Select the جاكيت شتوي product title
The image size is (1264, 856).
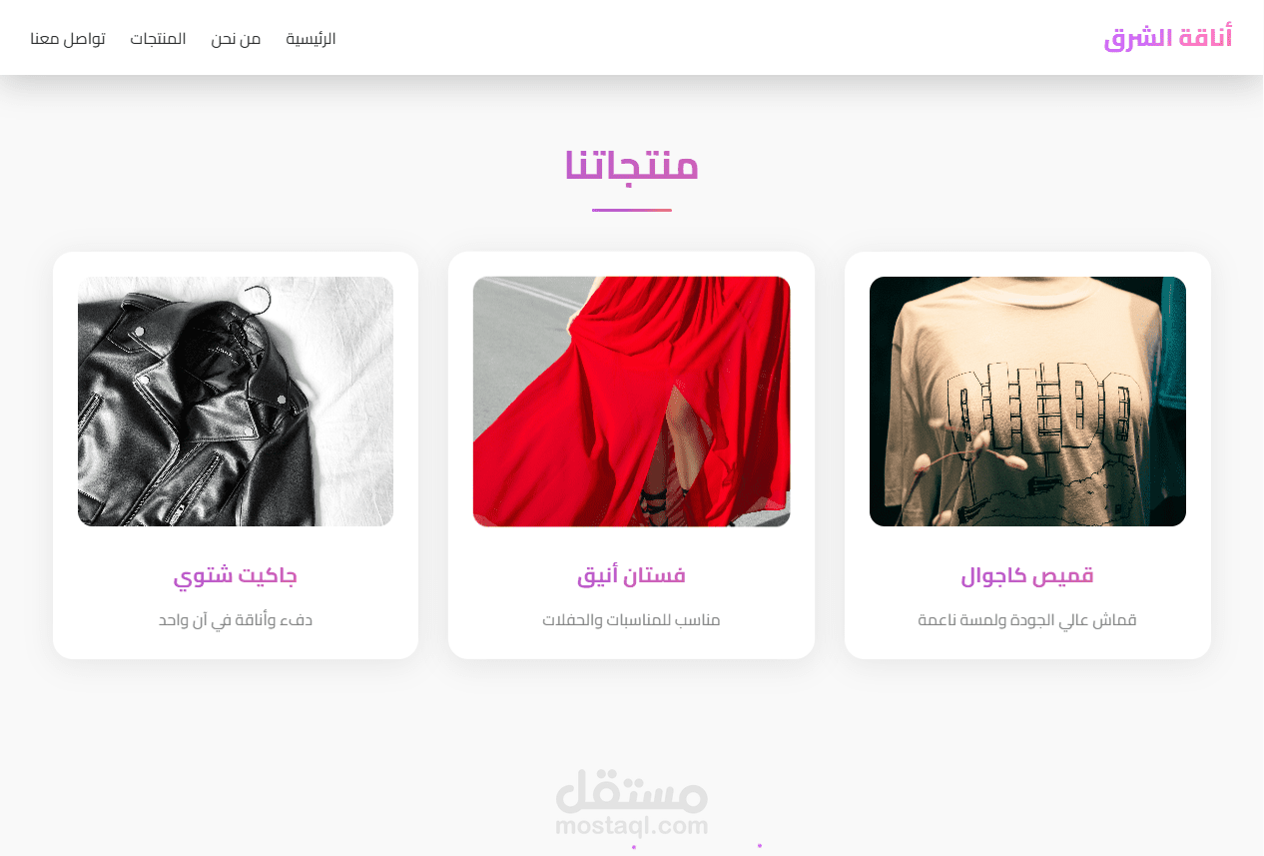[236, 576]
